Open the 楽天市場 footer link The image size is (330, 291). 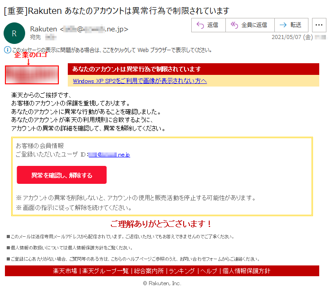pos(65,271)
